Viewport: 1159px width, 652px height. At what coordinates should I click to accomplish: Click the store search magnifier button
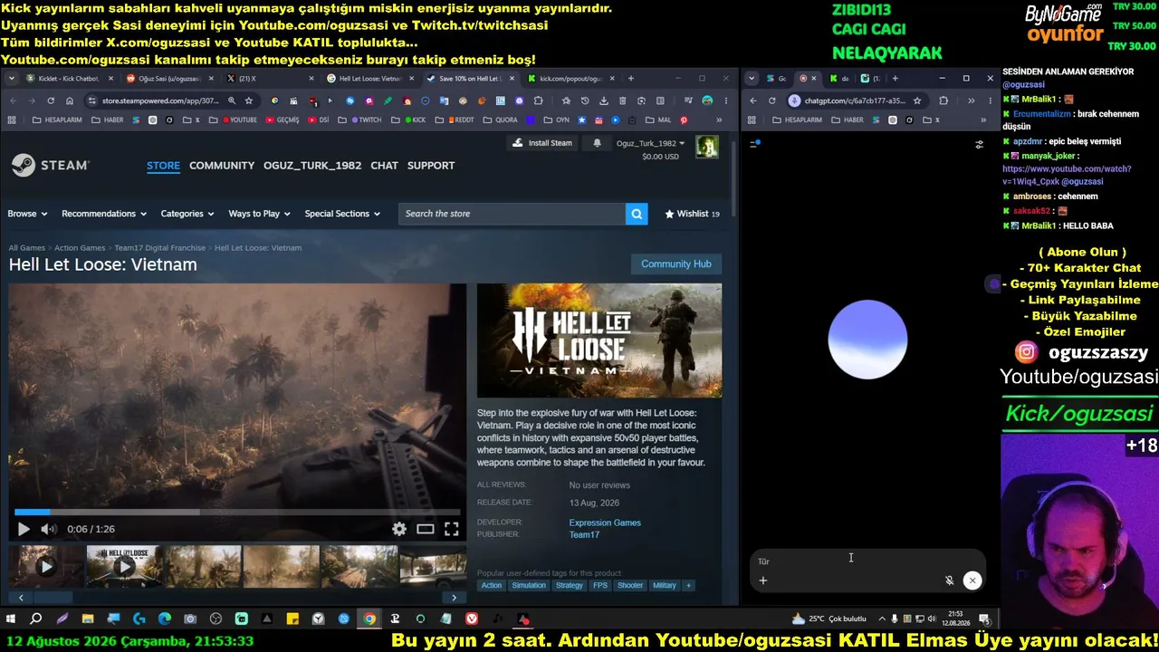[637, 214]
